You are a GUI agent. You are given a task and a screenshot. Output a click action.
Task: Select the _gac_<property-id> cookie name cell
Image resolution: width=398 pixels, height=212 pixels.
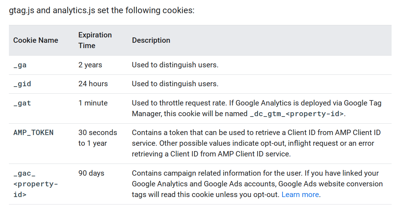coord(35,184)
